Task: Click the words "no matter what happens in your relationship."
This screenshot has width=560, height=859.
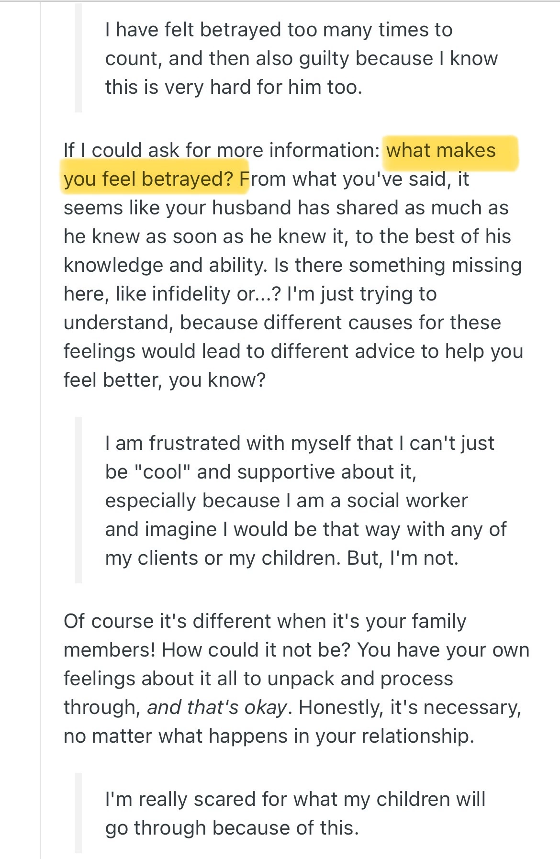Action: 269,736
